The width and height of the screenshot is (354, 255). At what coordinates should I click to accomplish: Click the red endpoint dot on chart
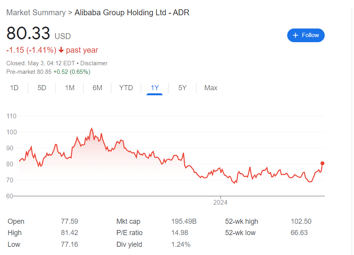click(x=322, y=163)
